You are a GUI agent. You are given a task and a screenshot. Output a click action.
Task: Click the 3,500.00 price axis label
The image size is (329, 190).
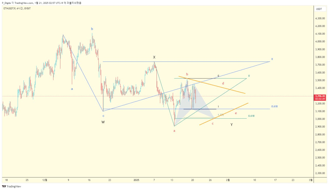tap(319, 80)
